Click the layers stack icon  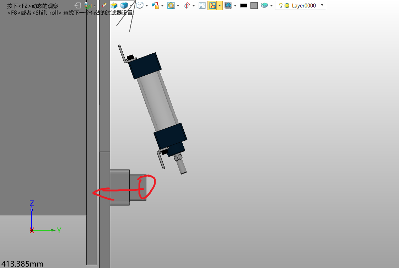point(264,5)
